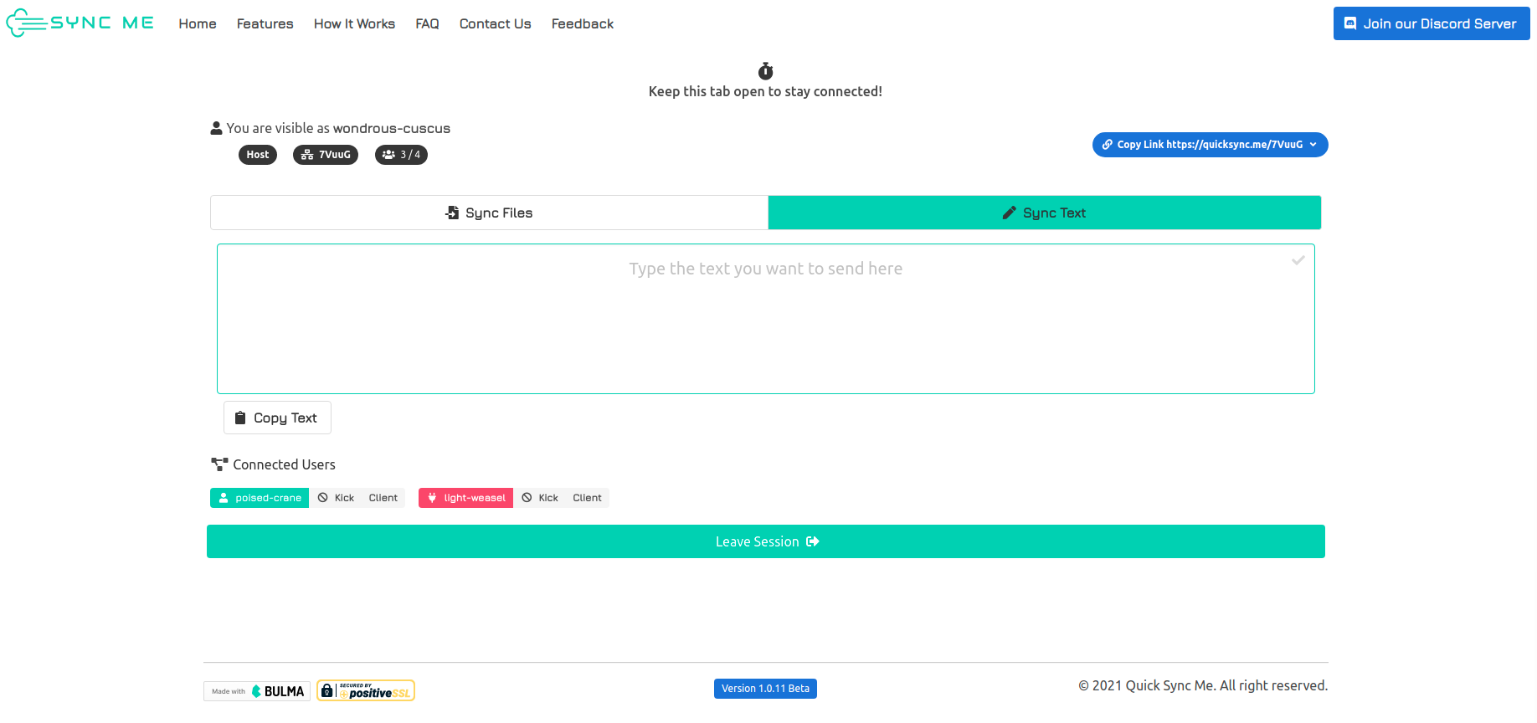Expand the Copy Link dropdown chevron
This screenshot has width=1537, height=723.
[x=1313, y=145]
